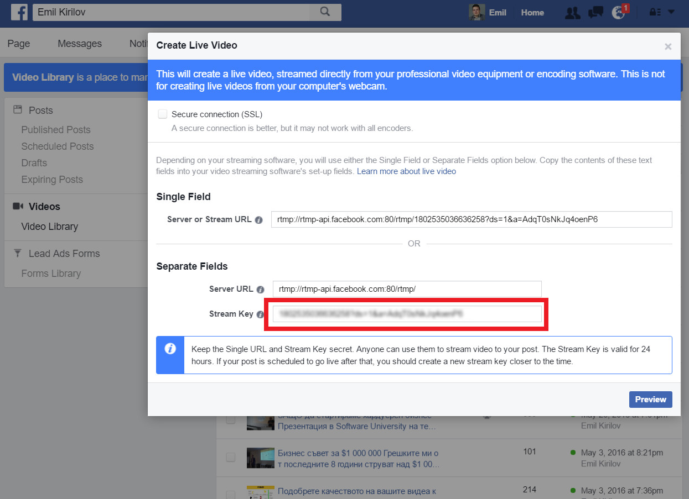Close the Create Live Video dialog

tap(668, 46)
